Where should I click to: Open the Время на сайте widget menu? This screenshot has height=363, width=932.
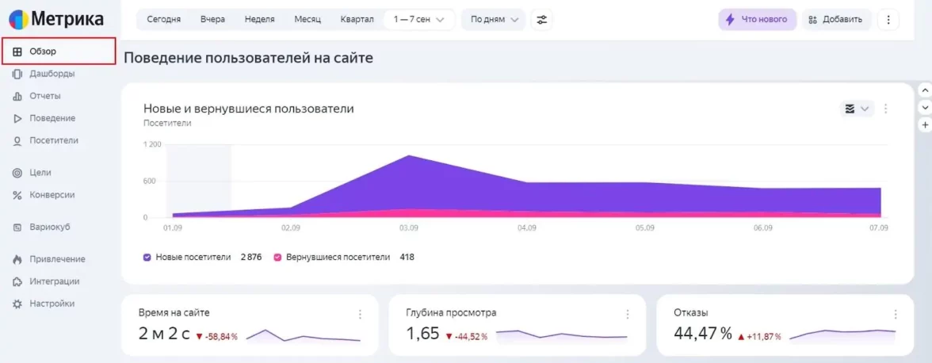(x=360, y=315)
